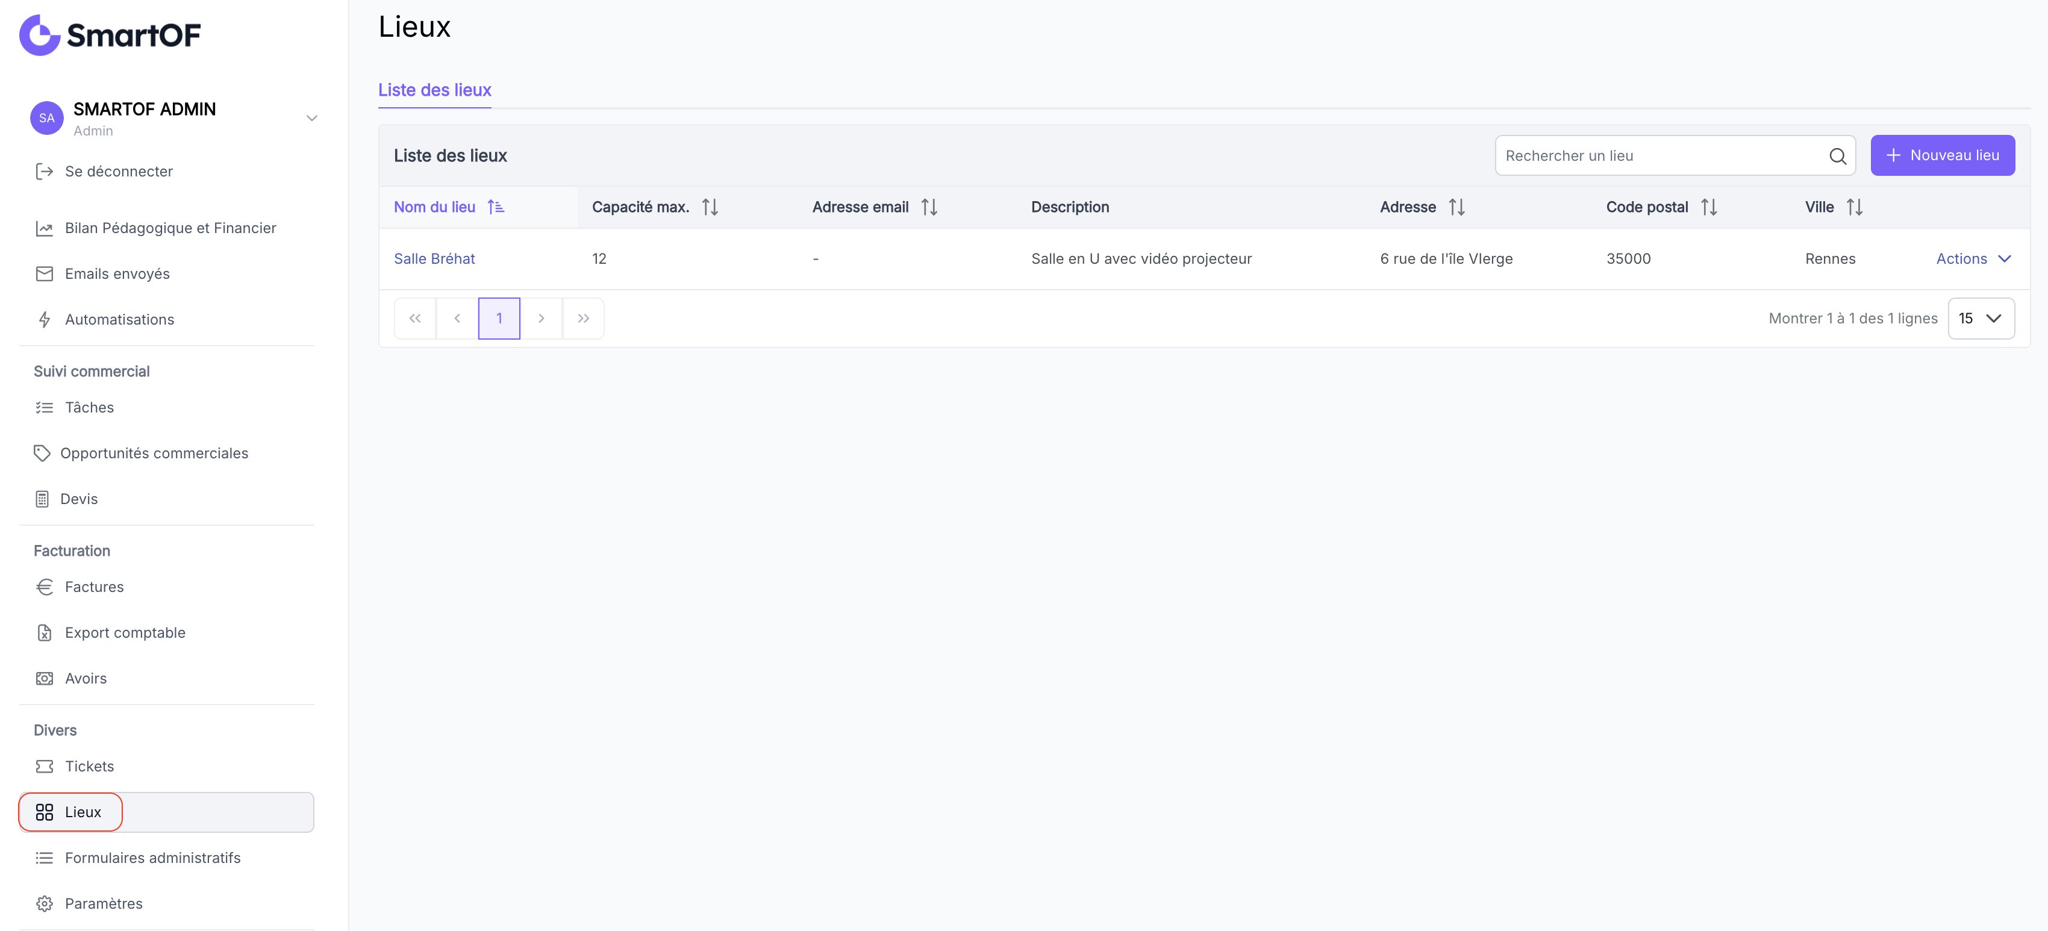Click the spreadsheet file icon for Export comptable
Image resolution: width=2048 pixels, height=931 pixels.
pyautogui.click(x=45, y=633)
